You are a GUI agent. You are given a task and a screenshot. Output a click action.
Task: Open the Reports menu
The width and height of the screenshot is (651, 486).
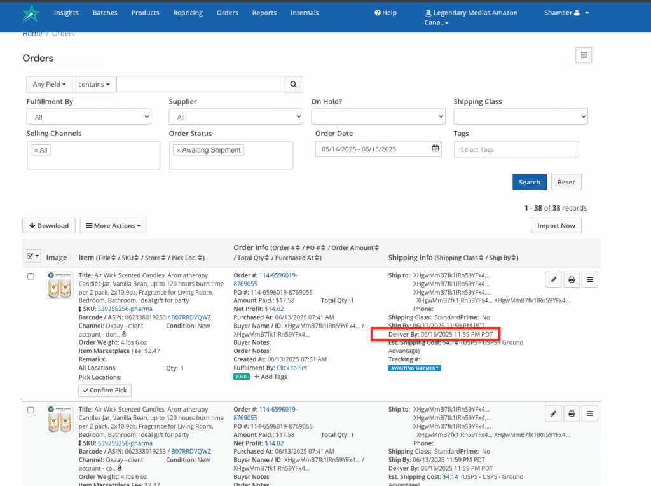point(264,13)
